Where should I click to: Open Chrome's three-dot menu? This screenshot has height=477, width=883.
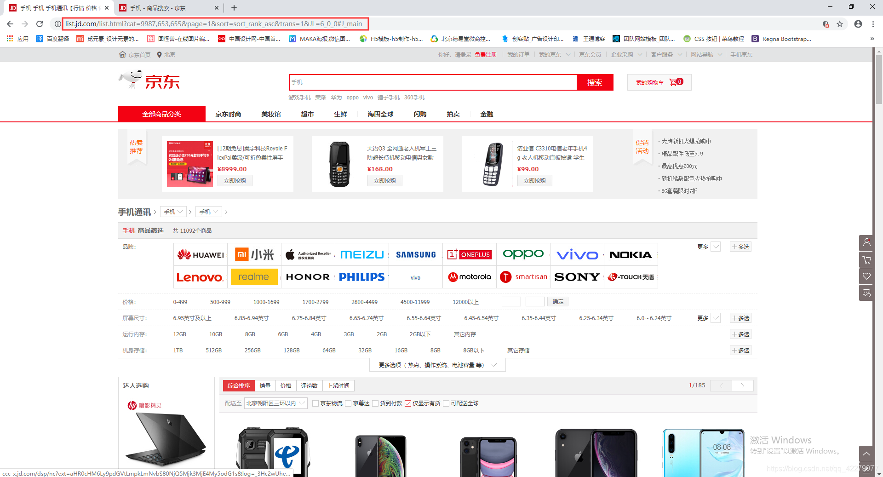tap(873, 24)
